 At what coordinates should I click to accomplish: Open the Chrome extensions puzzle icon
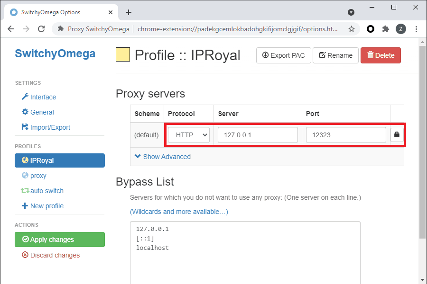[x=386, y=29]
